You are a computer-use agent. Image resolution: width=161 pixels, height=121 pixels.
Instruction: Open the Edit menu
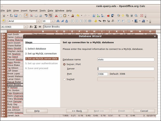[9, 11]
